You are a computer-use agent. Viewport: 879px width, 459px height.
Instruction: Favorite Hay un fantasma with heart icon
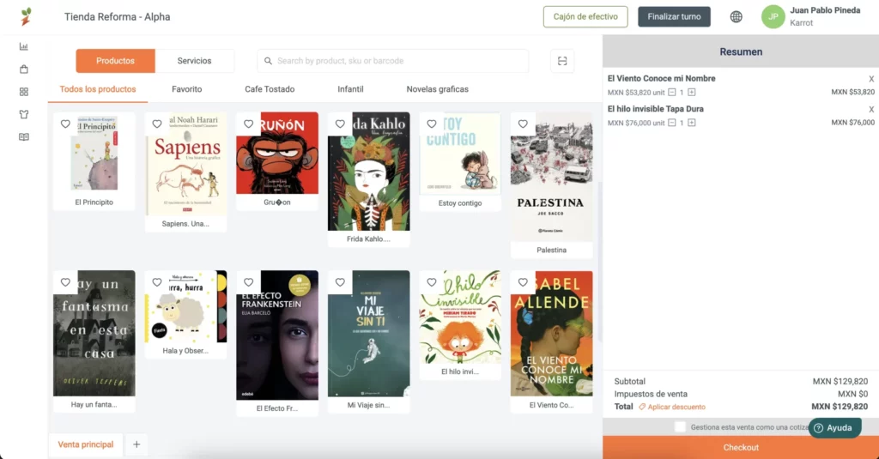pos(65,282)
